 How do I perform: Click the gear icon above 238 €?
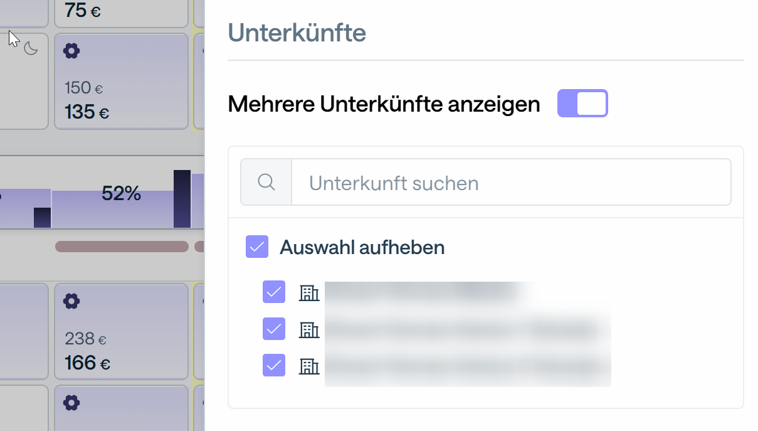72,302
